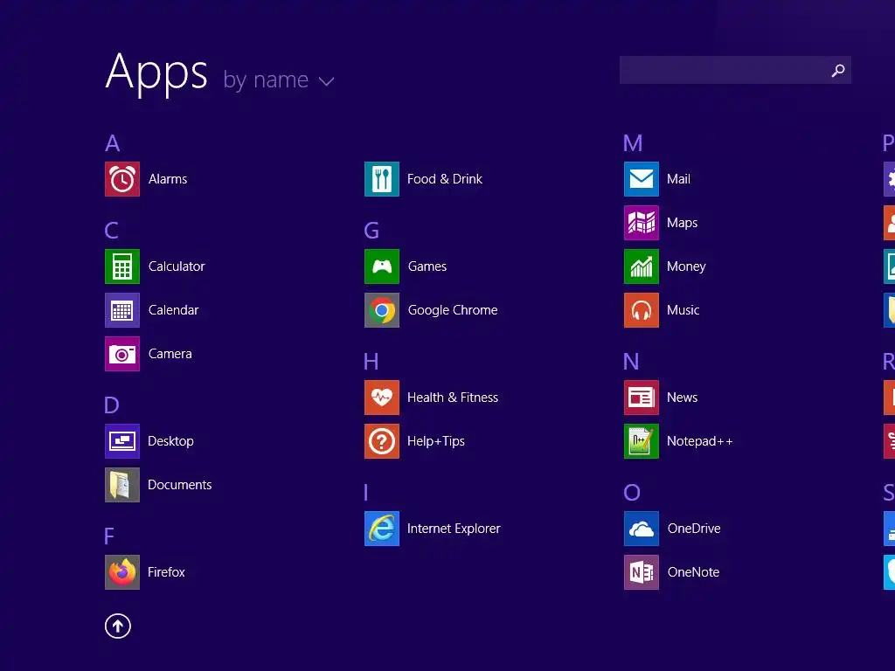The width and height of the screenshot is (895, 671).
Task: Open the News app icon
Action: (642, 398)
